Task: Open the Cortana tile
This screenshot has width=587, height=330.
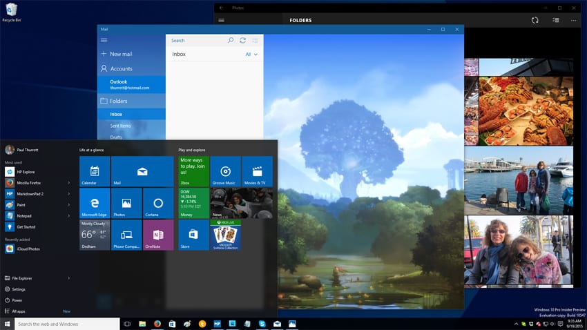Action: tap(158, 203)
